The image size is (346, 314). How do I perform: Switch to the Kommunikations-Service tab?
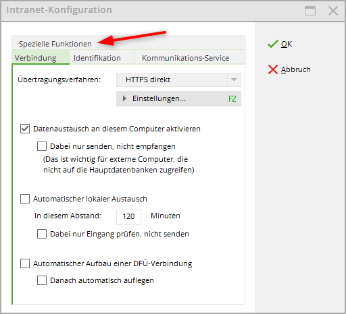tap(185, 58)
